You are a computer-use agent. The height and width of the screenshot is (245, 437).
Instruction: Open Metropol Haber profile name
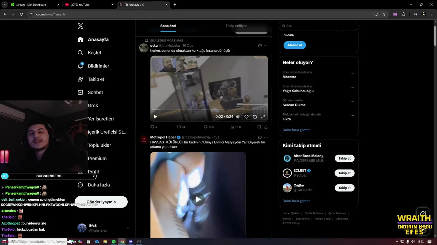pyautogui.click(x=163, y=137)
